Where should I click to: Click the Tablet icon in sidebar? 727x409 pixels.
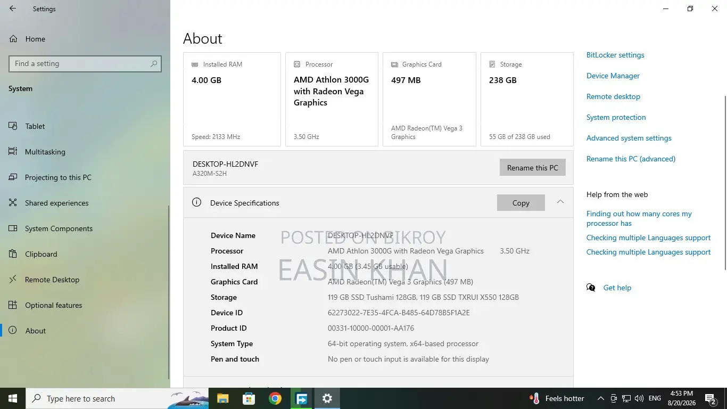13,126
